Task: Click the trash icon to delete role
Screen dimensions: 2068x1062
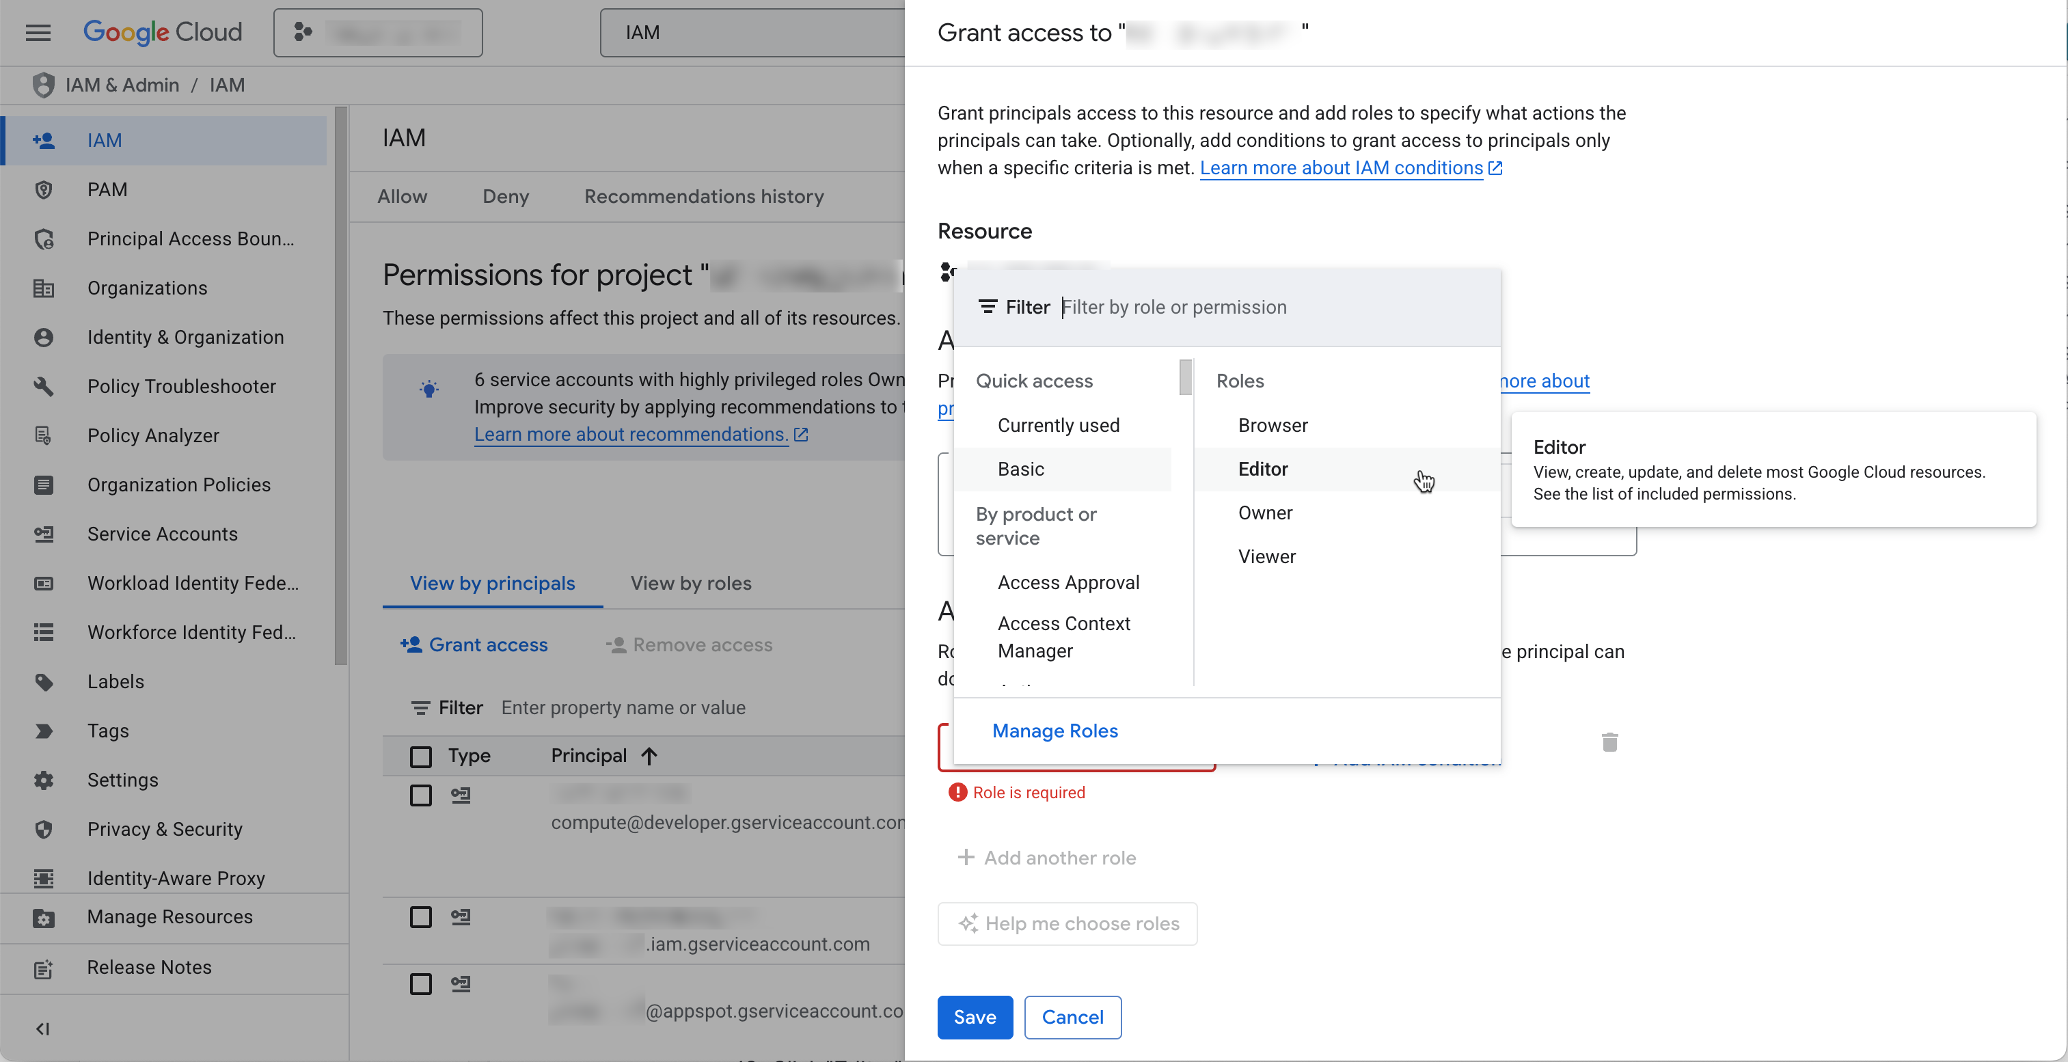Action: click(x=1609, y=741)
